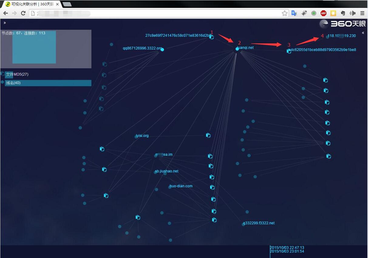Screen dimensions: 368x258
Task: Open the Chrome hamburger menu
Action: pos(362,13)
